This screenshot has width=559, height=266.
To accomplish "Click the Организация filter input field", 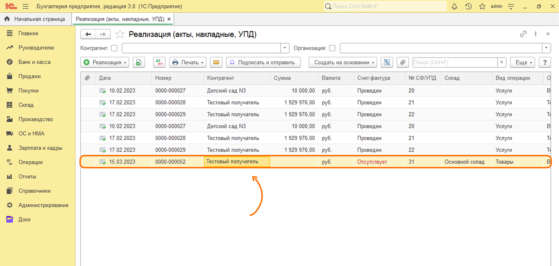I will pos(441,48).
